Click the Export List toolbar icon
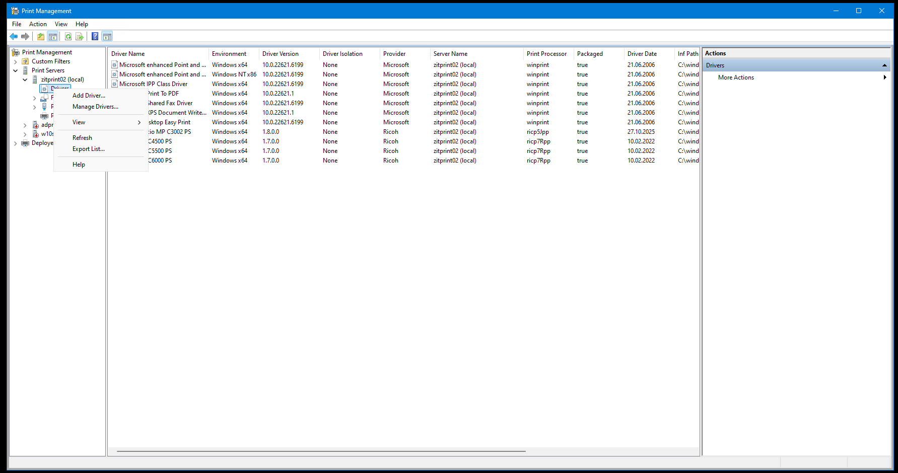Image resolution: width=898 pixels, height=473 pixels. (x=80, y=36)
